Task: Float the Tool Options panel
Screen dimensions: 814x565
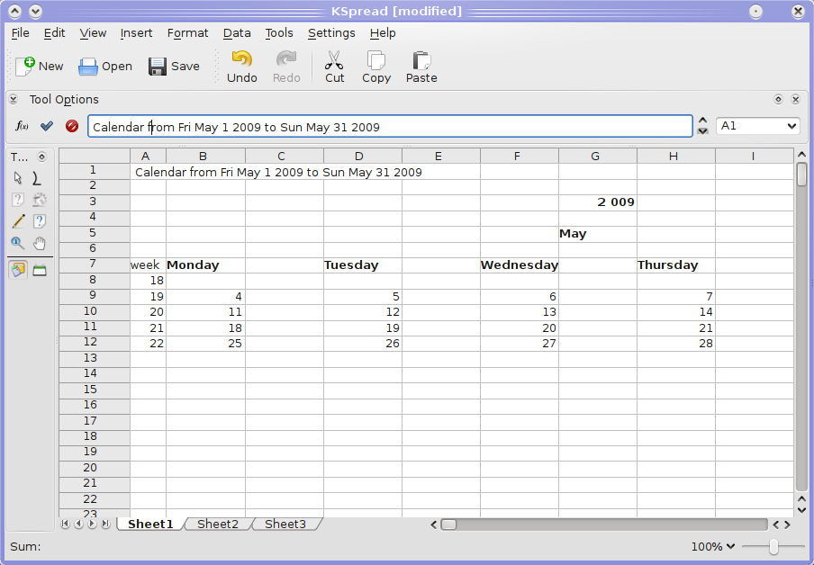Action: (x=778, y=99)
